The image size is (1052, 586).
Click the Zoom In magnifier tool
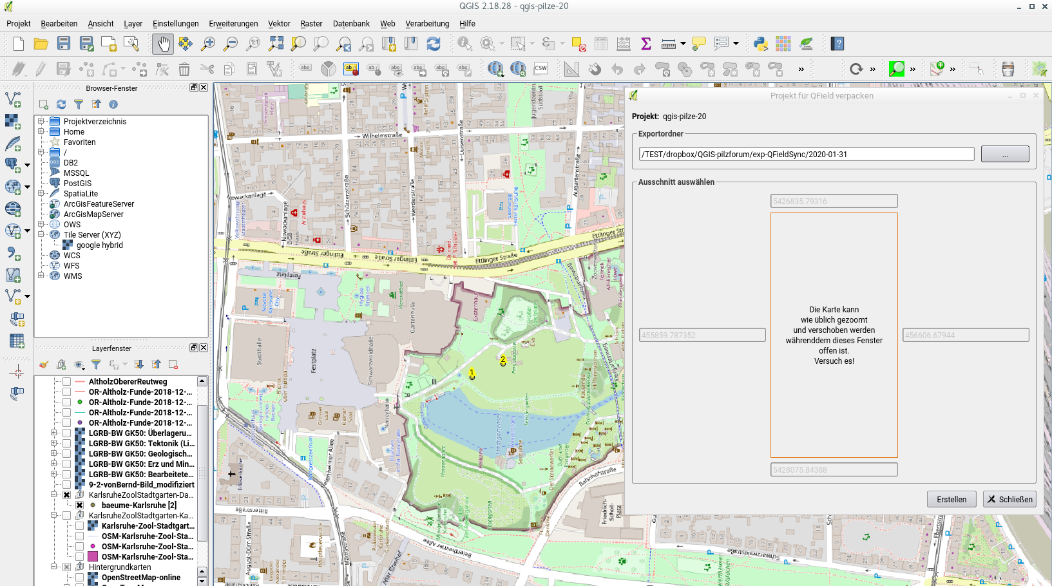point(208,44)
